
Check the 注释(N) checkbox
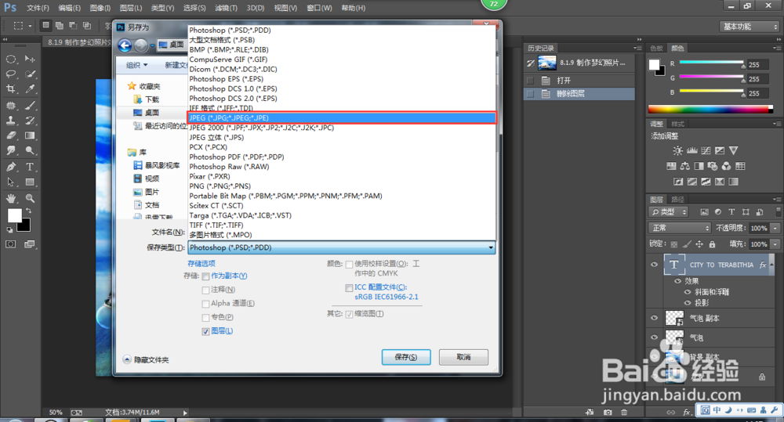pyautogui.click(x=205, y=290)
